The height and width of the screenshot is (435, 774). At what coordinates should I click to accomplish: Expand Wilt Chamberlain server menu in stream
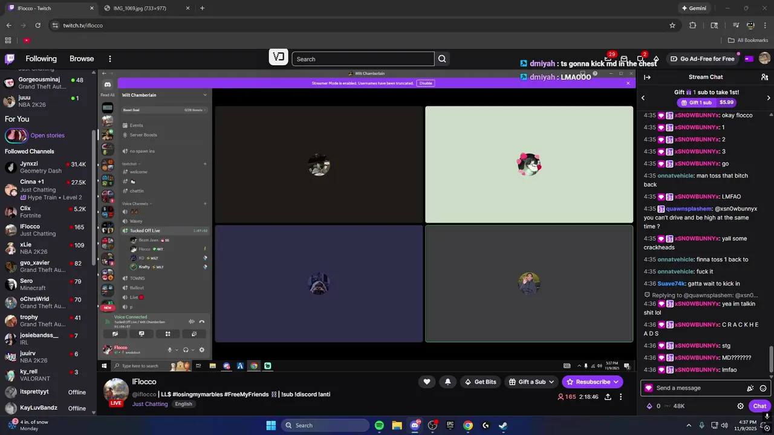205,95
